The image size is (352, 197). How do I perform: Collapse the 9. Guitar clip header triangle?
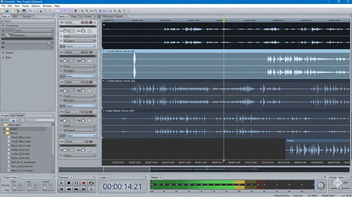[x=103, y=81]
